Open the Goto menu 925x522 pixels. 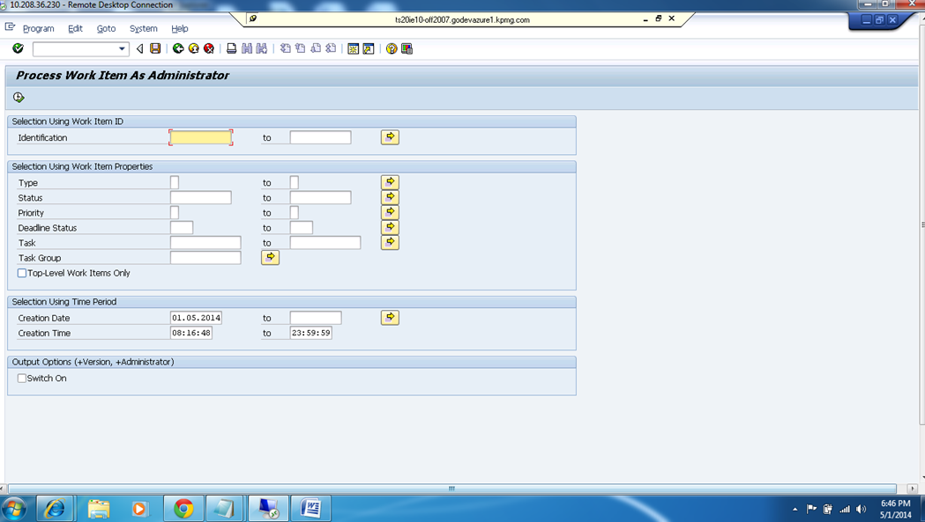(106, 28)
